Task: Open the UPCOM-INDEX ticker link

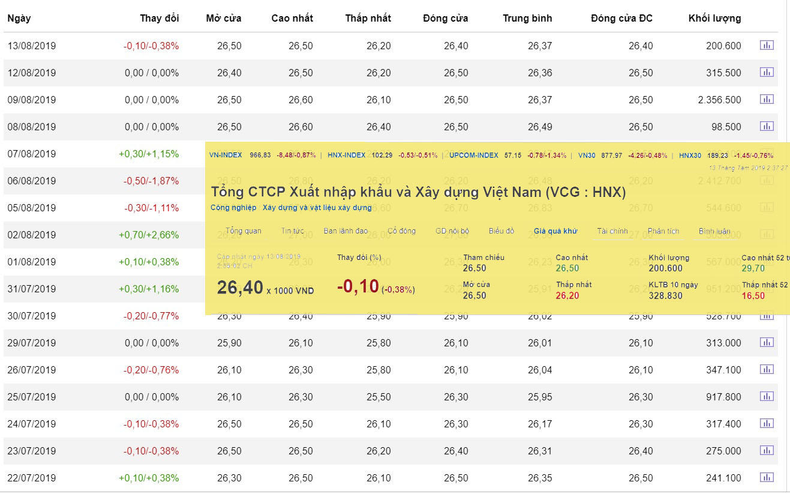Action: (474, 155)
